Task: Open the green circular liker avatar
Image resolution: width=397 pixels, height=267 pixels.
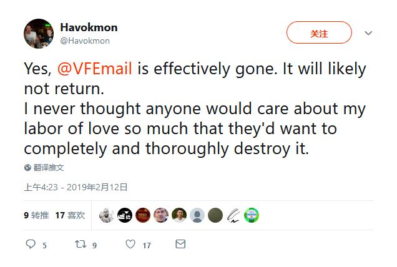Action: pos(252,215)
